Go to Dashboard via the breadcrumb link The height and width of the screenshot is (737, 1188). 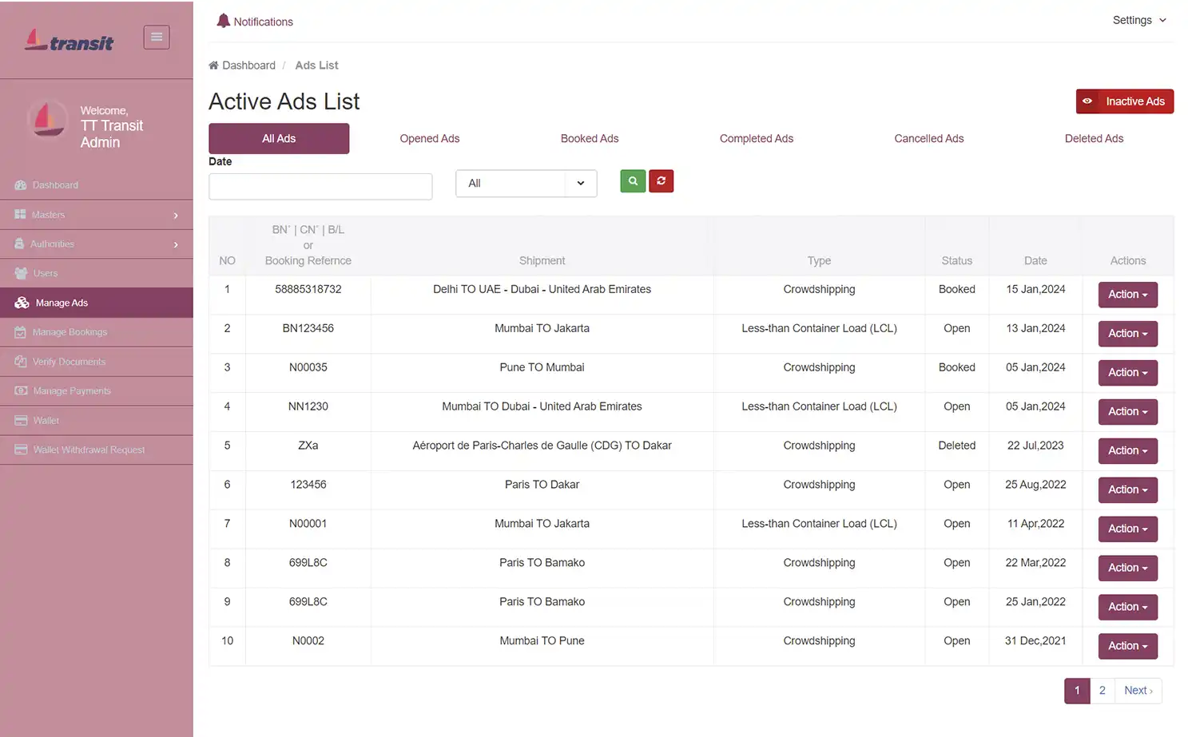[248, 65]
